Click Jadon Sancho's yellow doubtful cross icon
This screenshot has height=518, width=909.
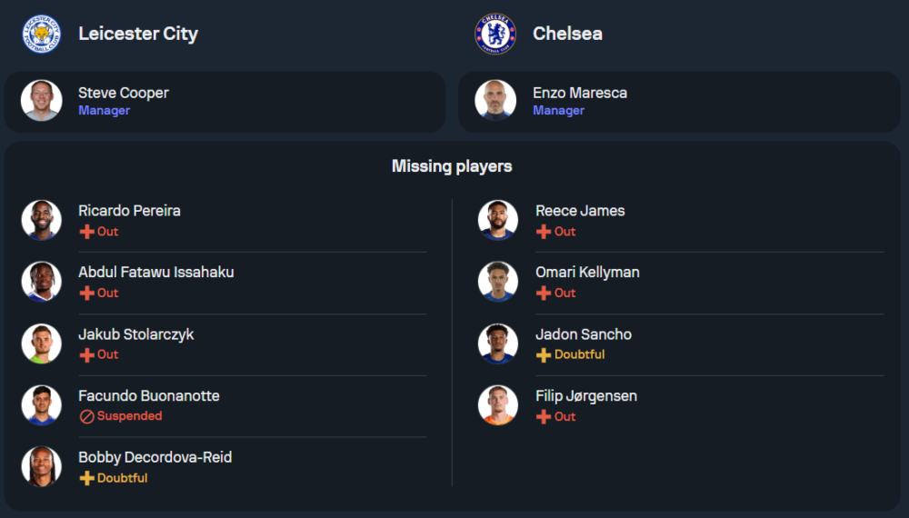[x=544, y=354]
